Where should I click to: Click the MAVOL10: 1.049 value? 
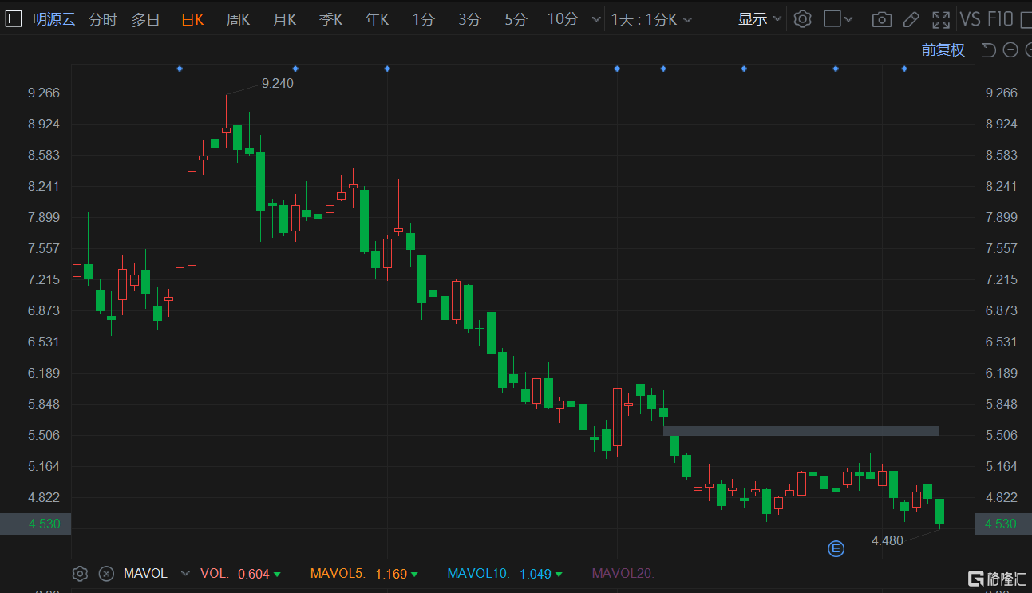tap(504, 573)
